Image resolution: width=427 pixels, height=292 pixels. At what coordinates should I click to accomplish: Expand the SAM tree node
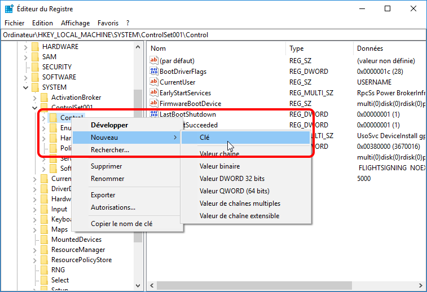click(x=25, y=57)
